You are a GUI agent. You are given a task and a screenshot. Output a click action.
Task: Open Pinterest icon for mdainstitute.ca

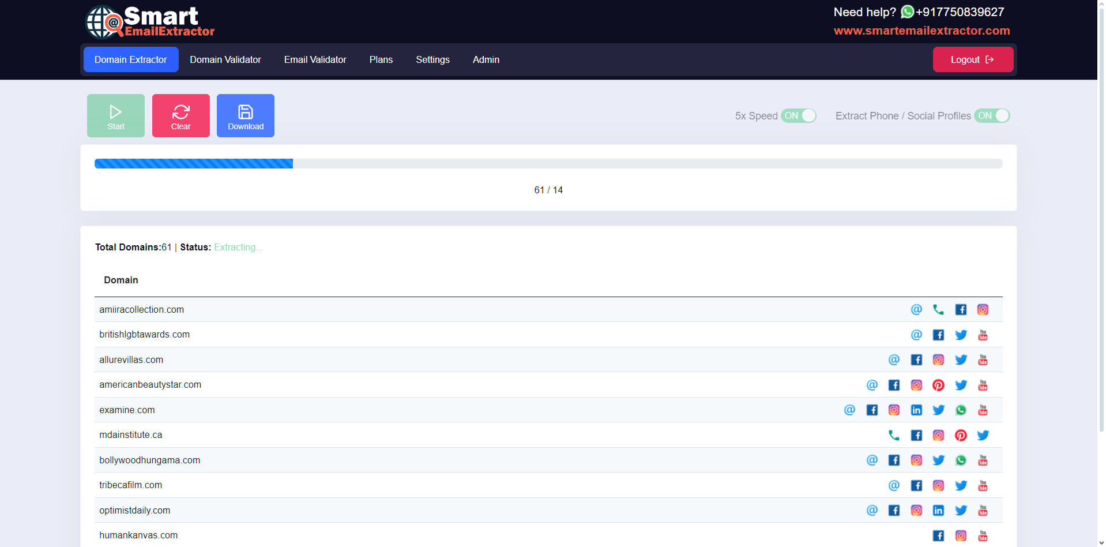pyautogui.click(x=961, y=435)
